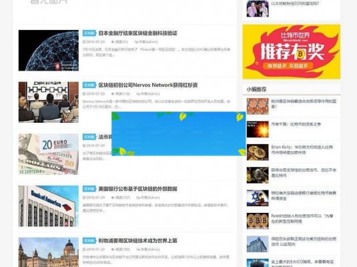Click author Admin under Nervos Network article
The height and width of the screenshot is (267, 357).
(148, 93)
